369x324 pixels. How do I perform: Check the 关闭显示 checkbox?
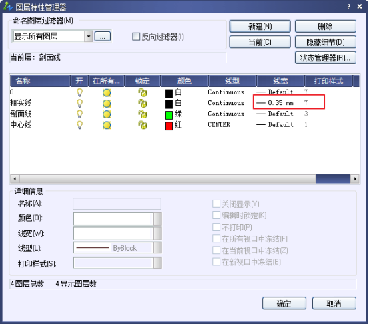pos(216,204)
